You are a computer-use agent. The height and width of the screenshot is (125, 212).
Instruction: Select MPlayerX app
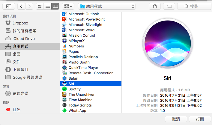click(91, 41)
